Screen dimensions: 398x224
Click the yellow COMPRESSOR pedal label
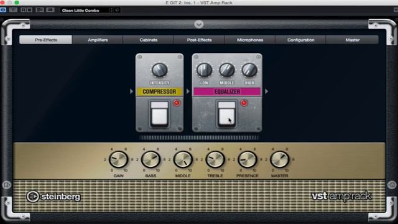(x=159, y=91)
